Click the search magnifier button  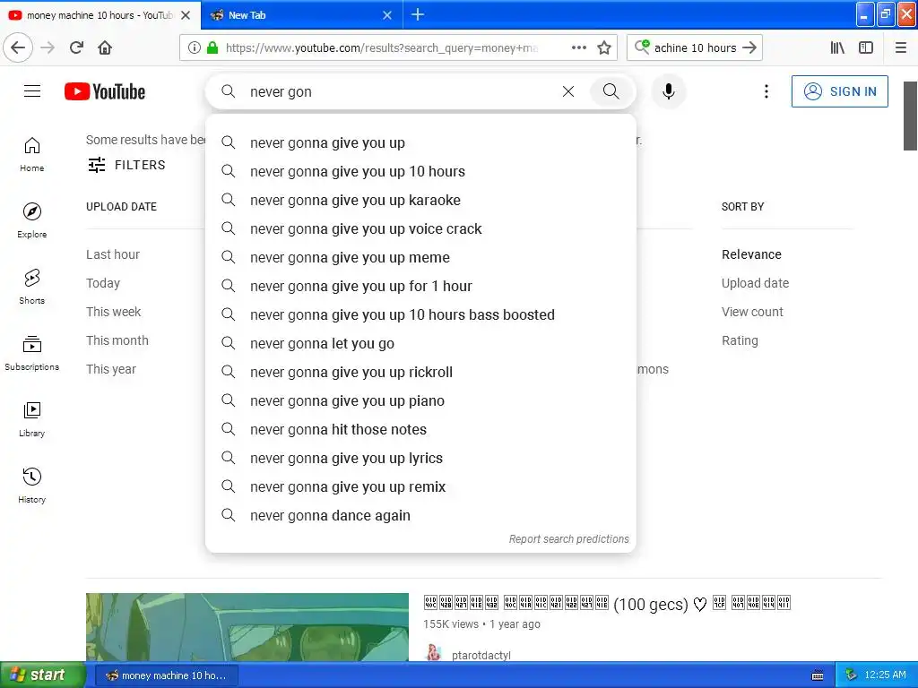coord(611,91)
